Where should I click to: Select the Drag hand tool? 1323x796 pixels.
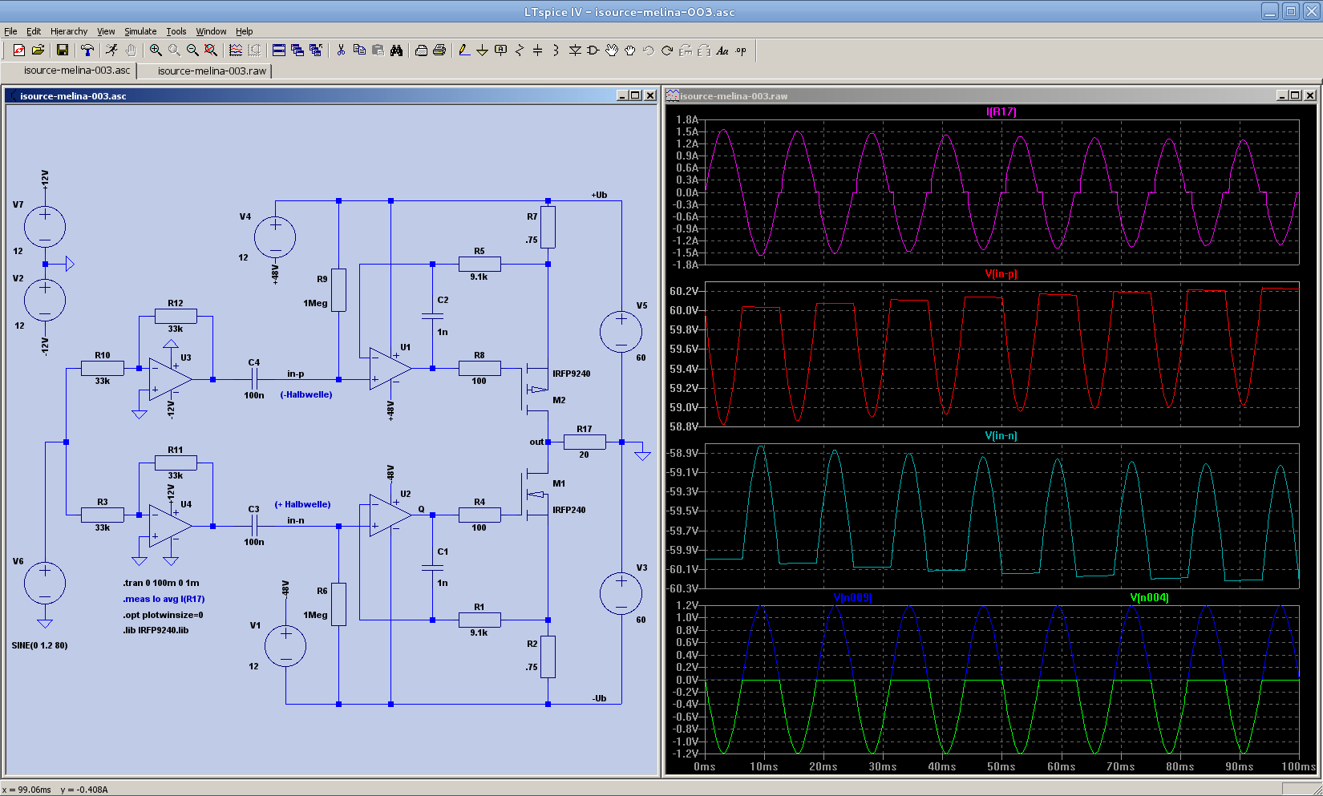click(630, 51)
